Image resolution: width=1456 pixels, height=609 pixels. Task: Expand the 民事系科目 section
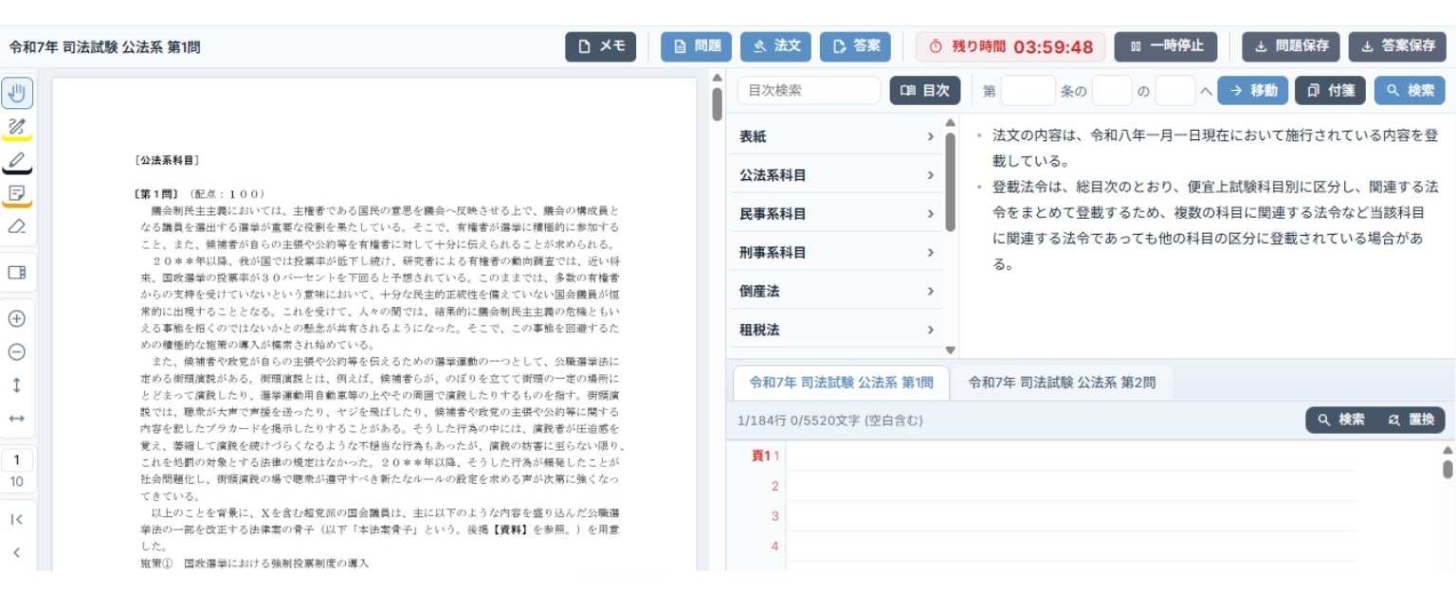(837, 214)
